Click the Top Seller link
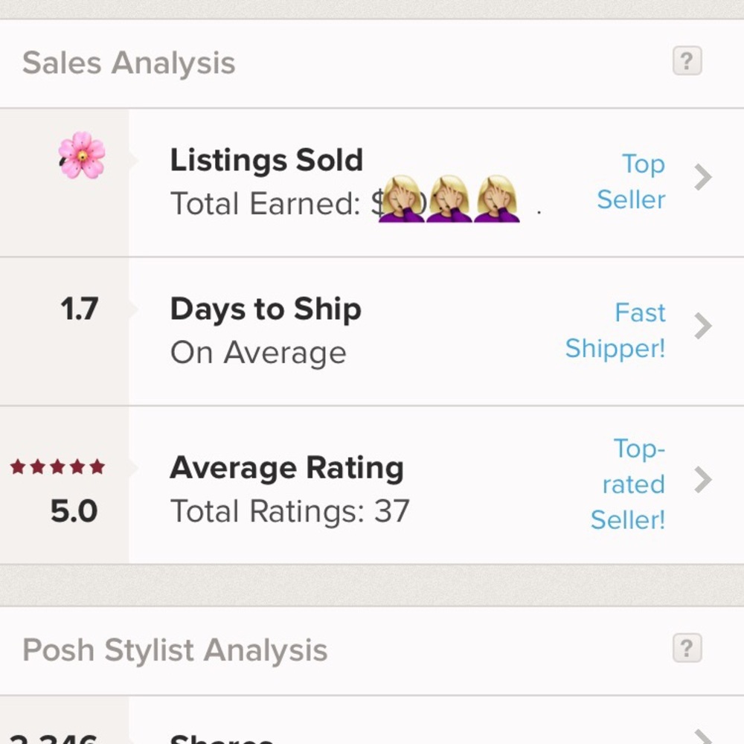The height and width of the screenshot is (744, 744). [632, 182]
